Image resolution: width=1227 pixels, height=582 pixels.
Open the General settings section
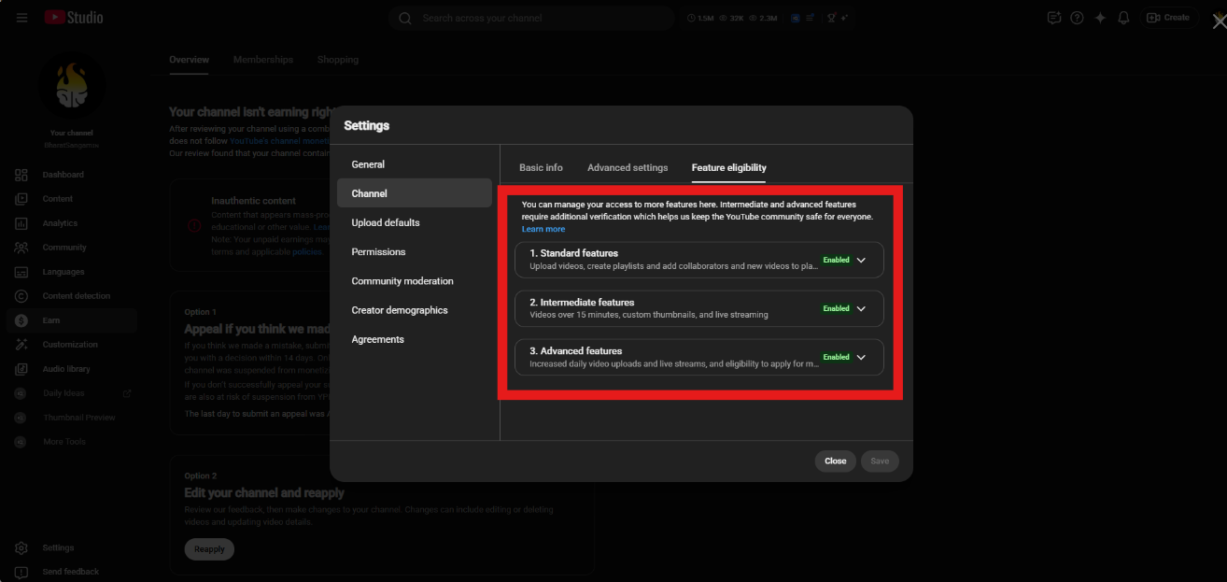414,164
